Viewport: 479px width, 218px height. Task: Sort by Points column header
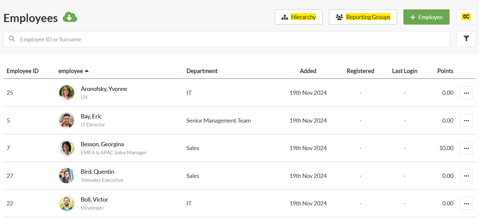(x=445, y=71)
